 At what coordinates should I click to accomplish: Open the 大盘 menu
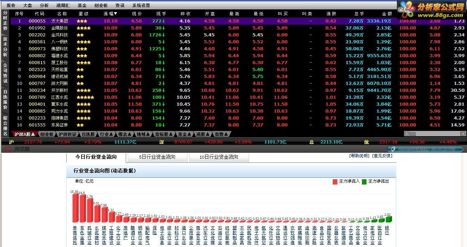tap(28, 6)
